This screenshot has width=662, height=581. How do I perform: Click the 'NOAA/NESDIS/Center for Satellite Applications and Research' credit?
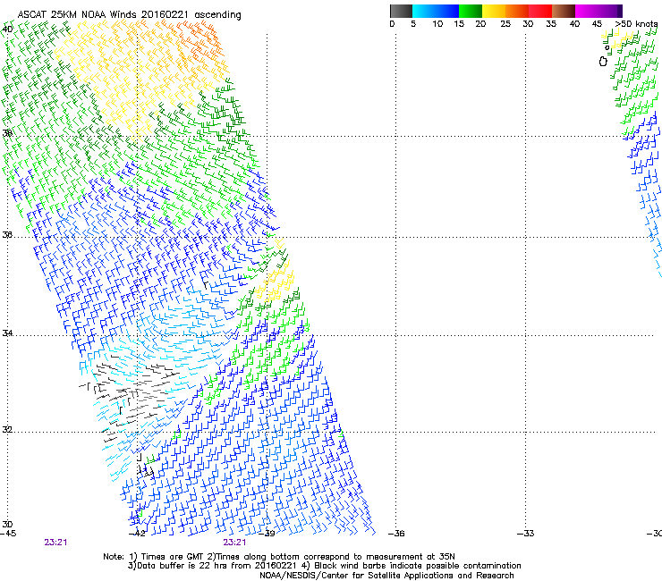pos(386,576)
